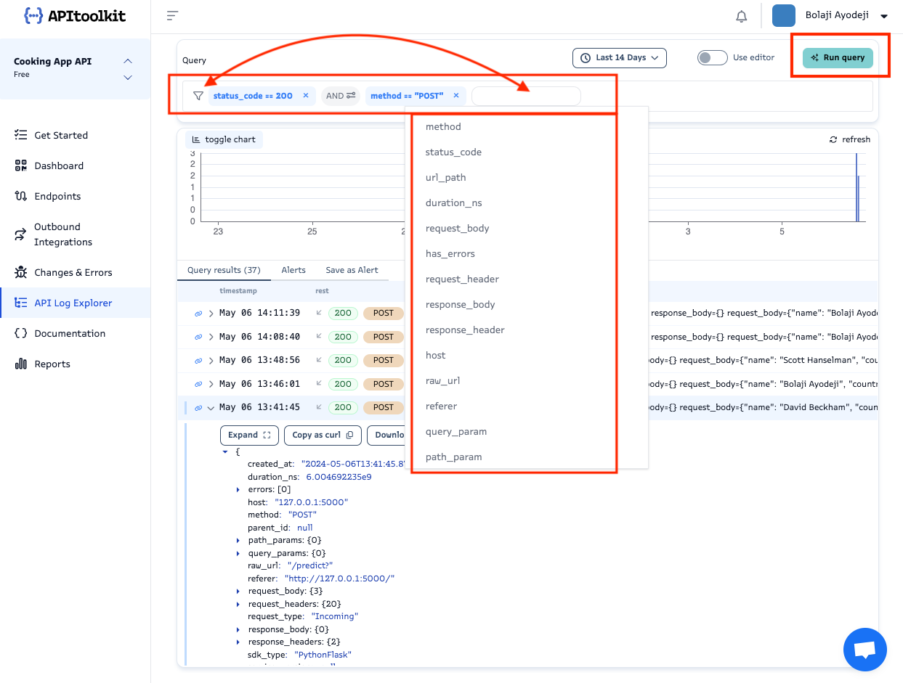903x683 pixels.
Task: Click the Copy as curl button
Action: point(323,435)
